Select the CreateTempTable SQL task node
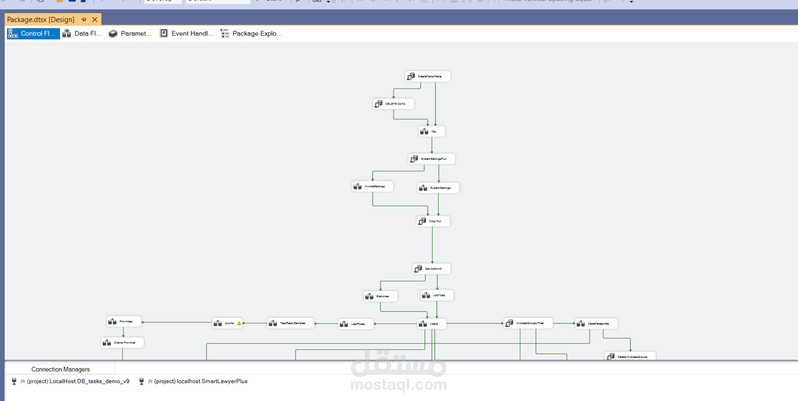Screen dimensions: 798x401 point(427,76)
